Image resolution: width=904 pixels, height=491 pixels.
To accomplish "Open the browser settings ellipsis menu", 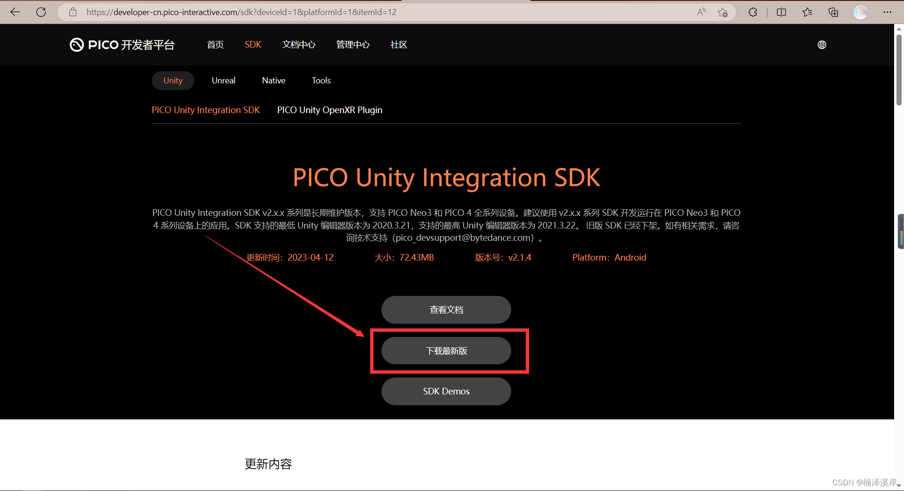I will pyautogui.click(x=887, y=12).
